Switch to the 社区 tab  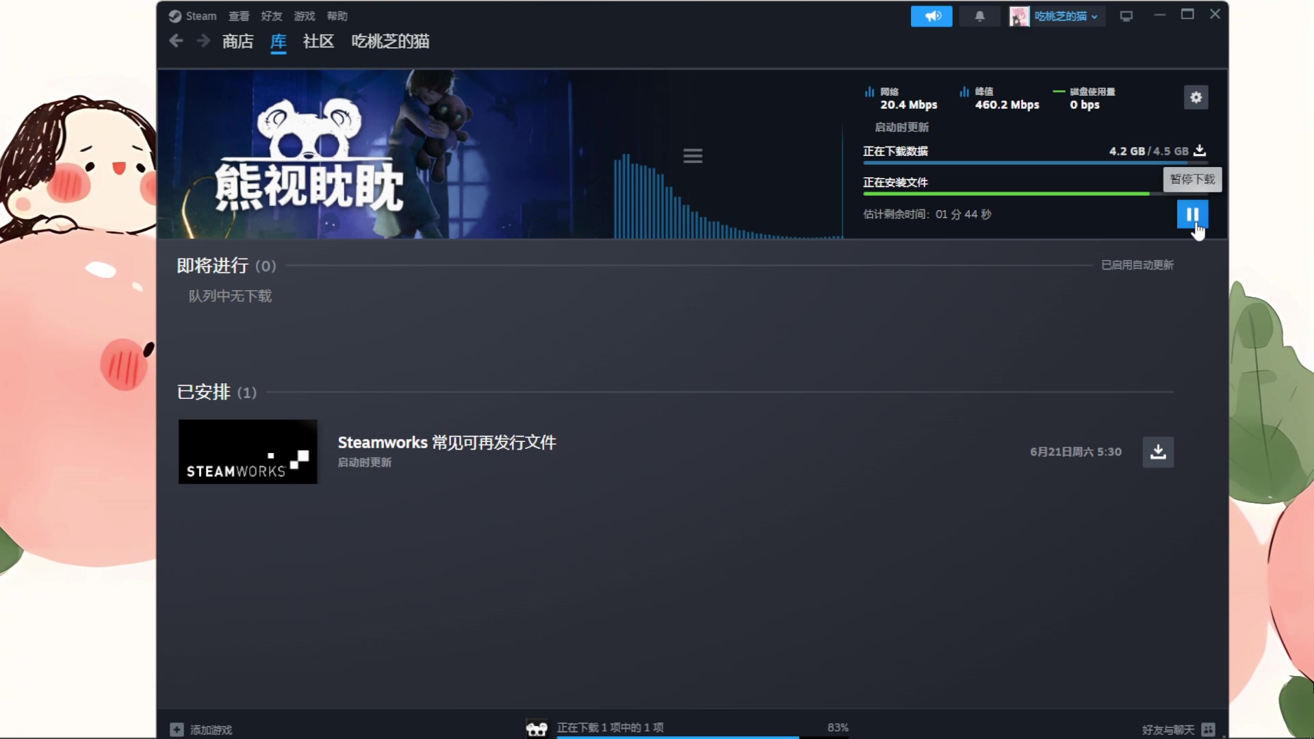click(x=318, y=41)
